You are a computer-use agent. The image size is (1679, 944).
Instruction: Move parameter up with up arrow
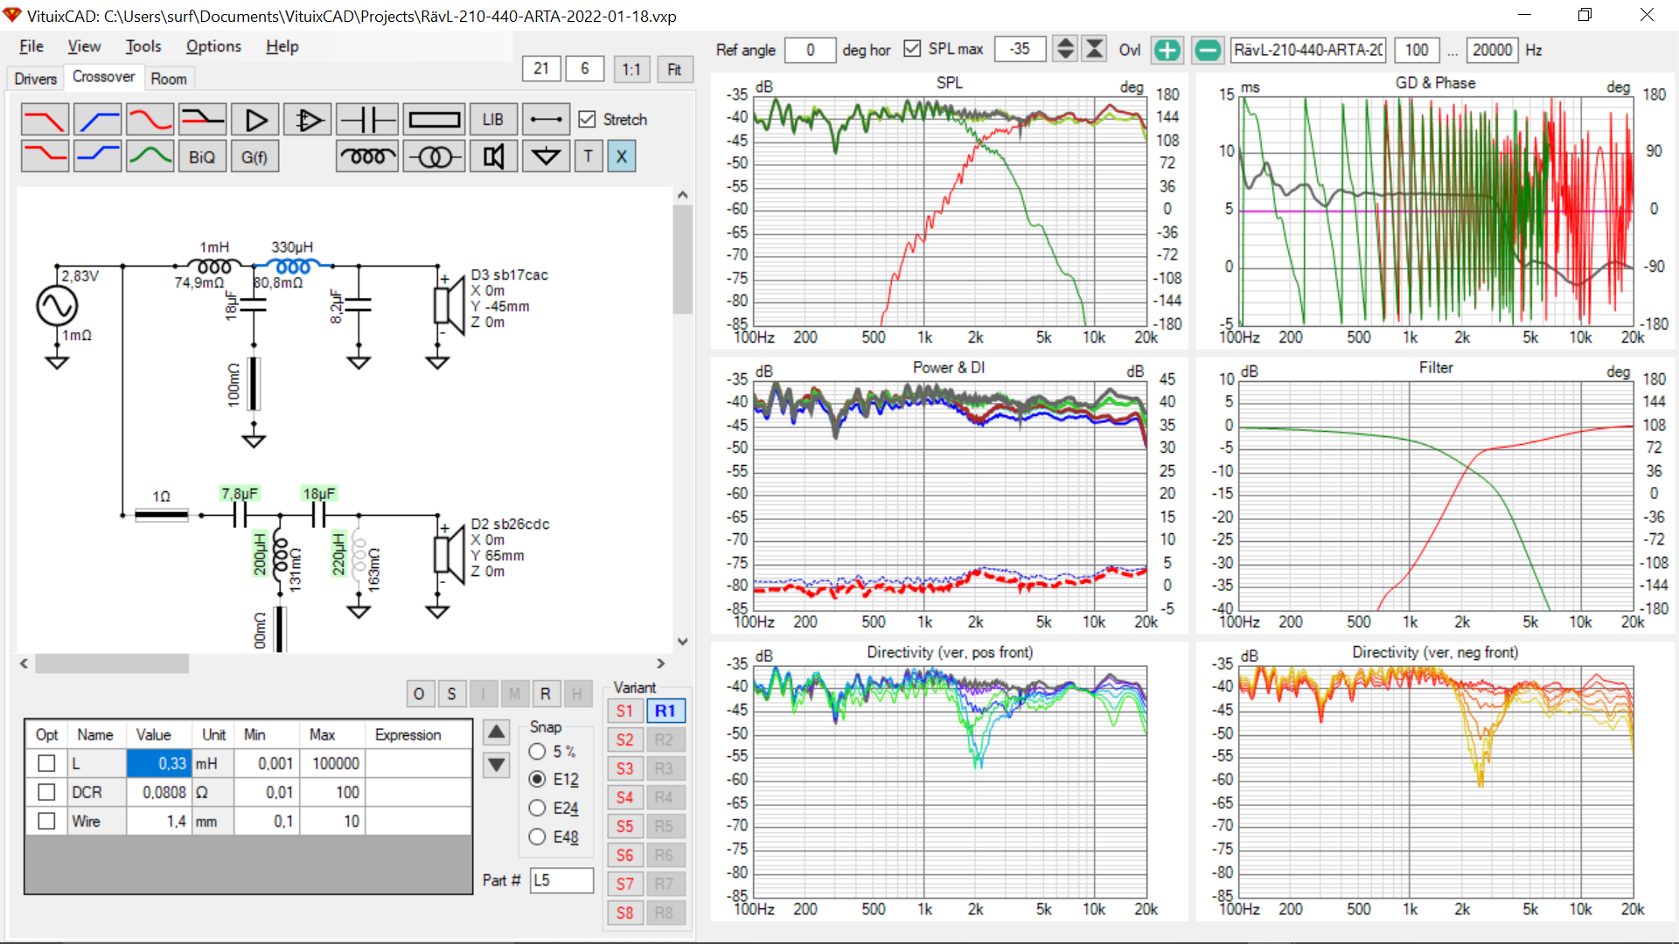[x=497, y=732]
